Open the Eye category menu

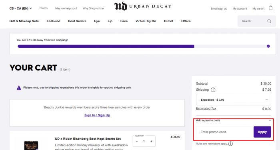point(97,21)
